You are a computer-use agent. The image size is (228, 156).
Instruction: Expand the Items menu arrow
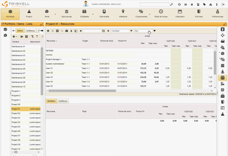[55, 14]
